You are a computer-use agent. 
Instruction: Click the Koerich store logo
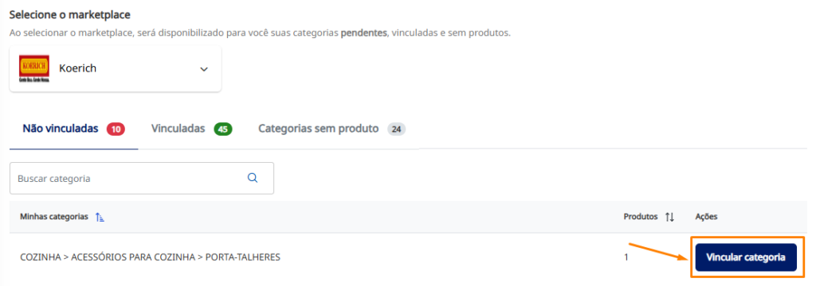(33, 68)
